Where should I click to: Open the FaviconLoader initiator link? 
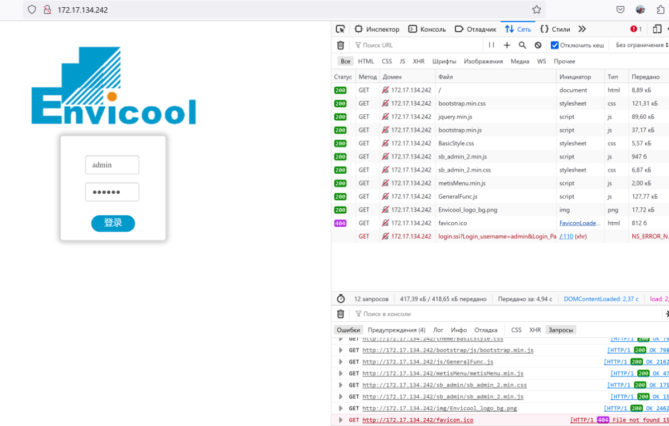(580, 223)
